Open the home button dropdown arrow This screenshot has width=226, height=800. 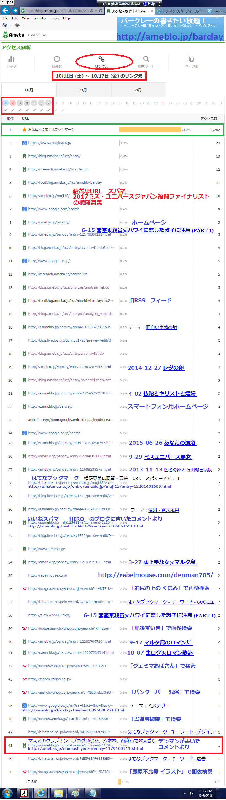point(10,25)
